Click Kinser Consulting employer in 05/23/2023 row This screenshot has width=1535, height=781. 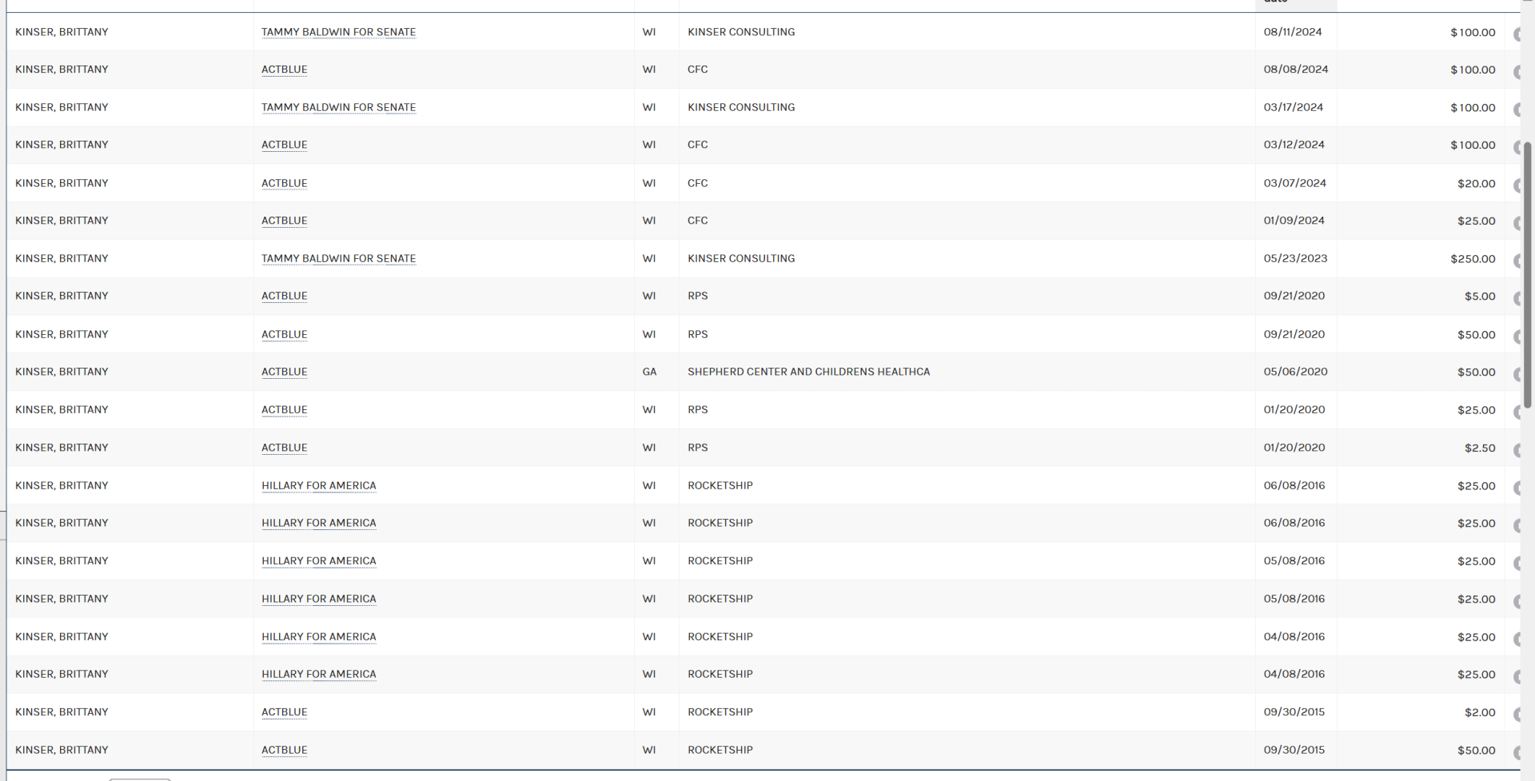(x=741, y=258)
